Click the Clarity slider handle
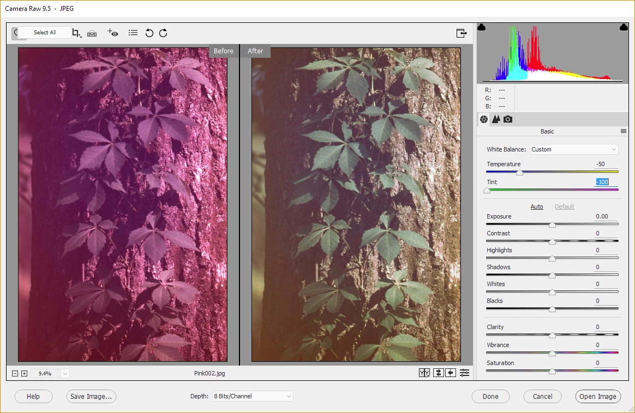Image resolution: width=635 pixels, height=413 pixels. (552, 335)
